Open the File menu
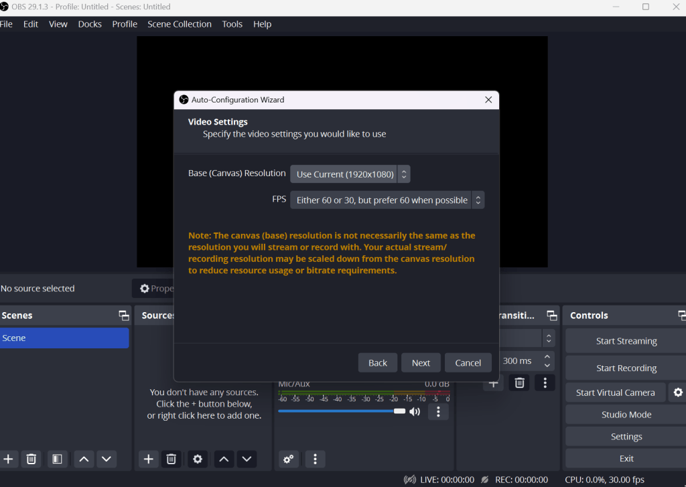The width and height of the screenshot is (686, 487). tap(6, 24)
